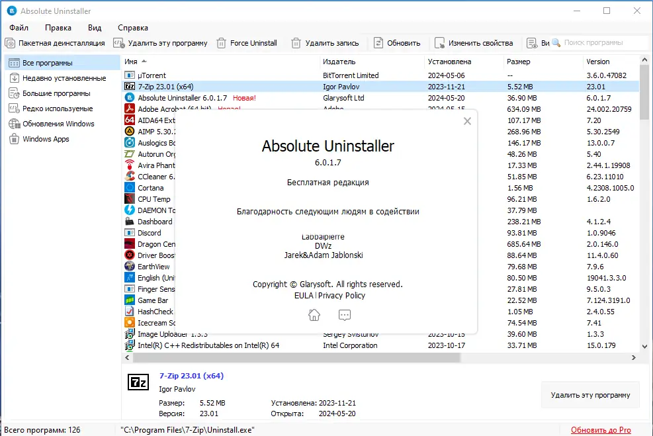Click the Absolute Uninstaller title bar logo
Screen dimensions: 653x436
click(x=12, y=11)
